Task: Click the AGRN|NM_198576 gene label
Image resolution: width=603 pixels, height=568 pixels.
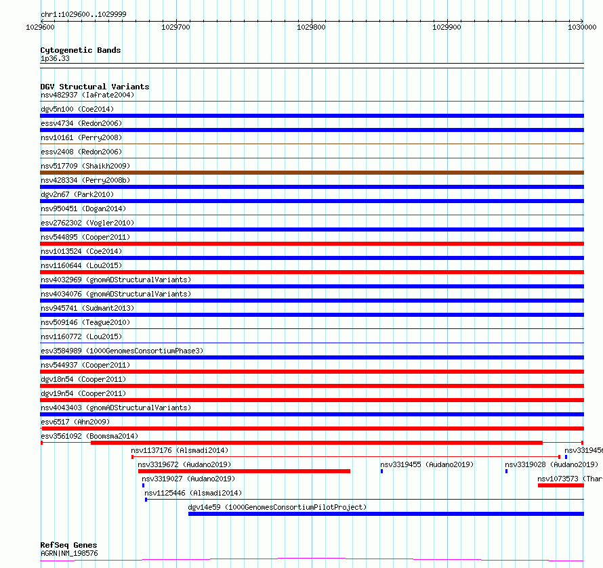Action: coord(69,553)
